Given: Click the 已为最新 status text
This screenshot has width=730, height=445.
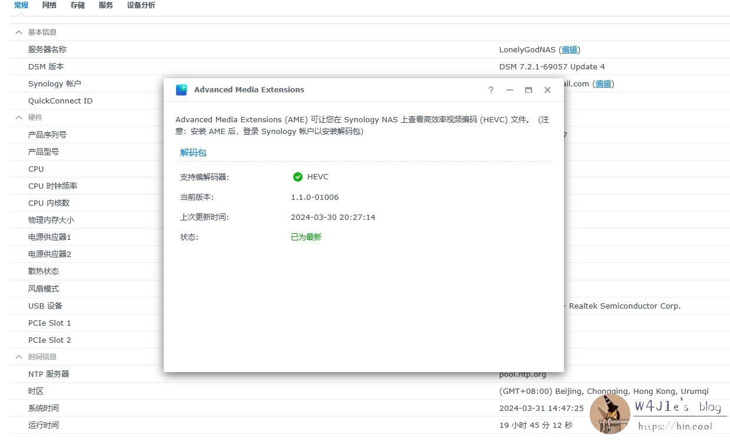Looking at the screenshot, I should point(306,237).
